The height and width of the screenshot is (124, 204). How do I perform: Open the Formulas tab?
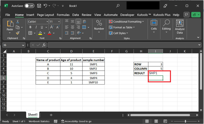tap(63, 15)
